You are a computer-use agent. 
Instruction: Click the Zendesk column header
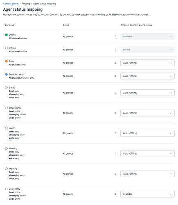(9, 25)
